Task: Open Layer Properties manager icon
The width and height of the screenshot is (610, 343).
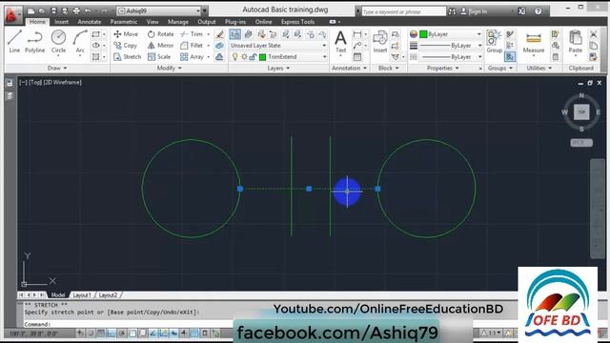Action: [x=235, y=34]
